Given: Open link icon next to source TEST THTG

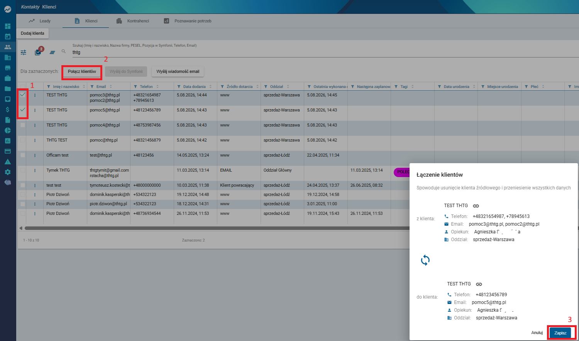Looking at the screenshot, I should (x=476, y=206).
